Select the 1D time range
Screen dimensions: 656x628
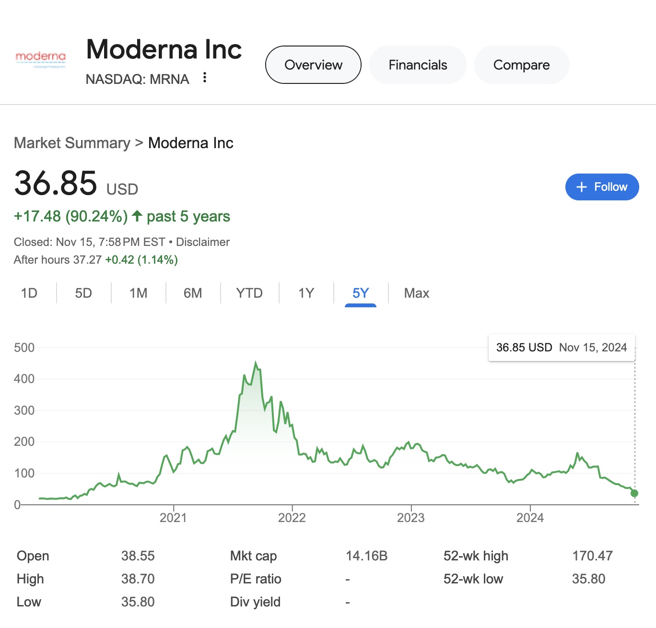[29, 293]
